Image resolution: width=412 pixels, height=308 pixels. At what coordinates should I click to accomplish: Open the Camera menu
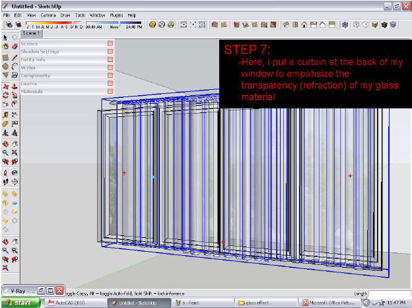point(48,15)
